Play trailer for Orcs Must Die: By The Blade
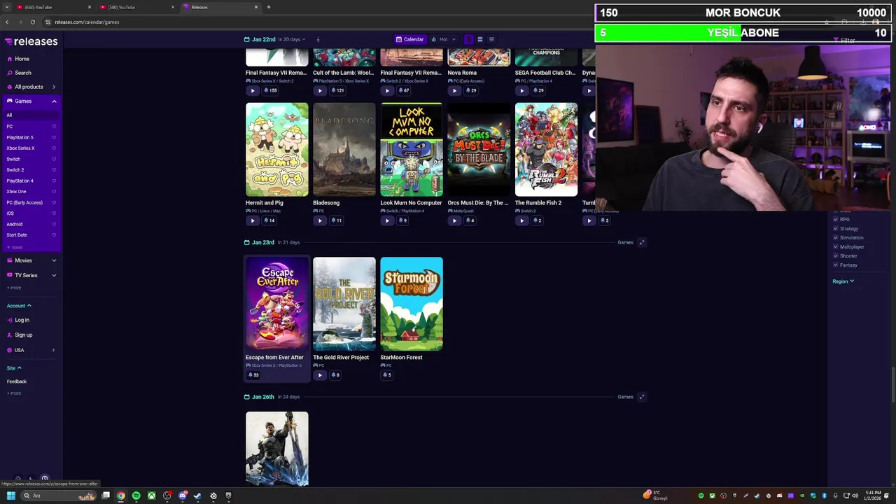 454,220
